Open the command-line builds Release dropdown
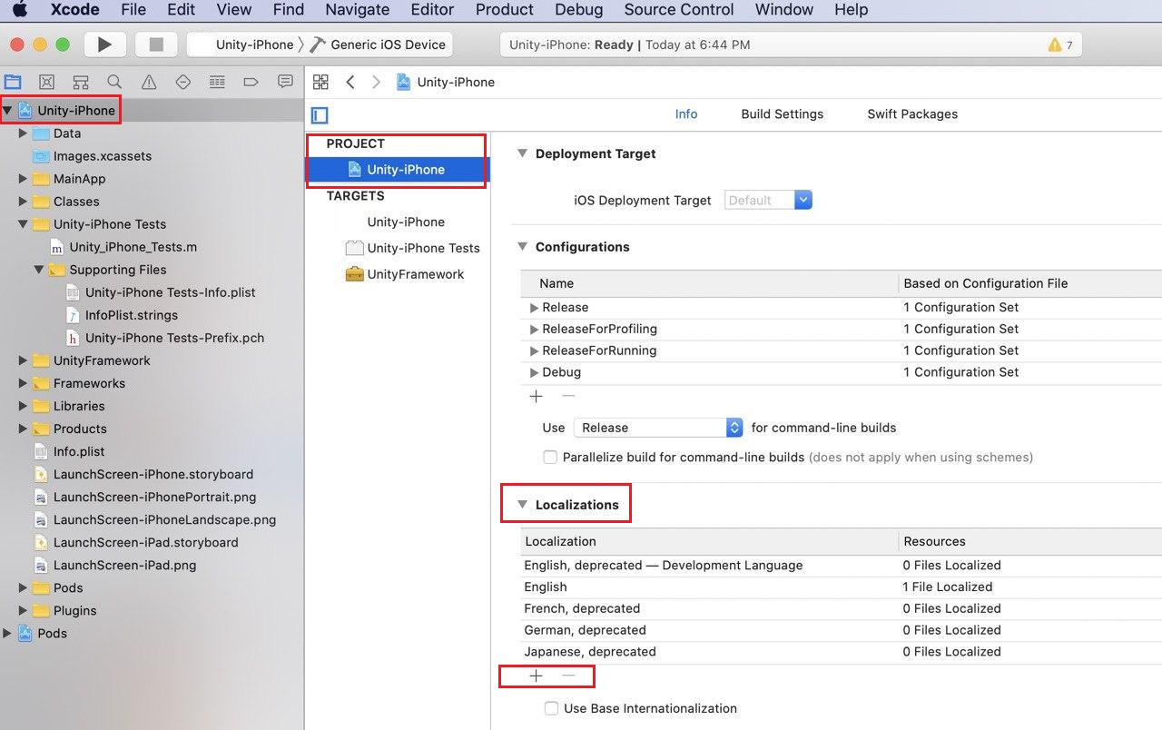Image resolution: width=1162 pixels, height=730 pixels. tap(658, 428)
